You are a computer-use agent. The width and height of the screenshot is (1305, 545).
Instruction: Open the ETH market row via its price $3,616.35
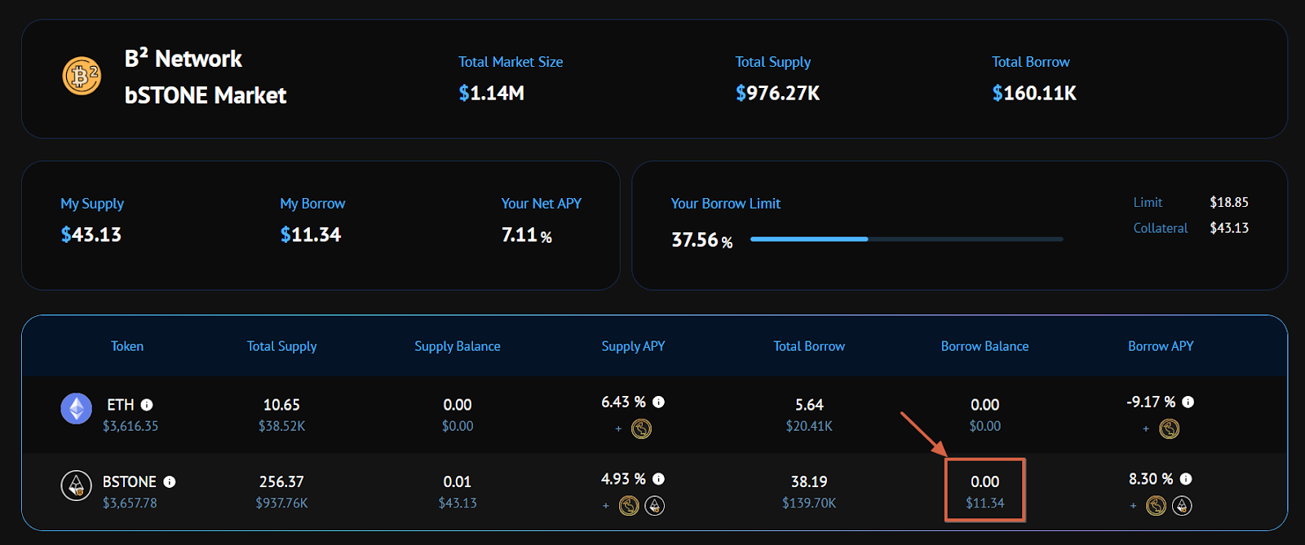point(130,426)
